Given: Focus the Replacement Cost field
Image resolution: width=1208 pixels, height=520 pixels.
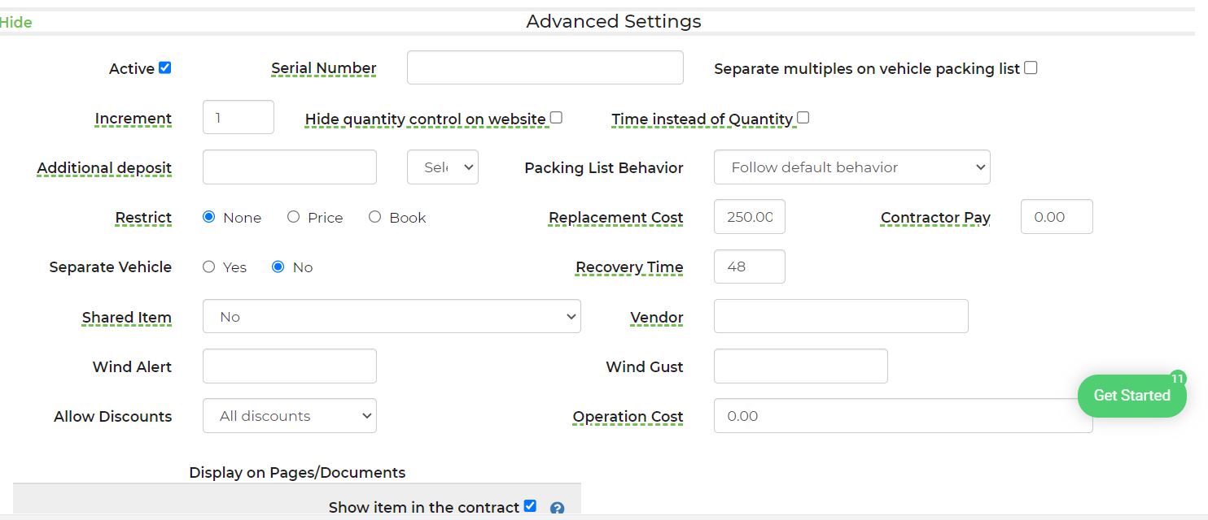Looking at the screenshot, I should (x=749, y=217).
